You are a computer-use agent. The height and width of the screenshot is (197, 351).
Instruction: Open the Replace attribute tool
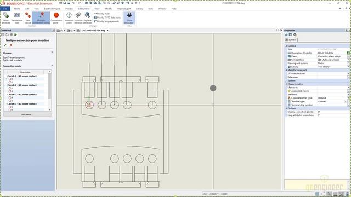point(87,18)
